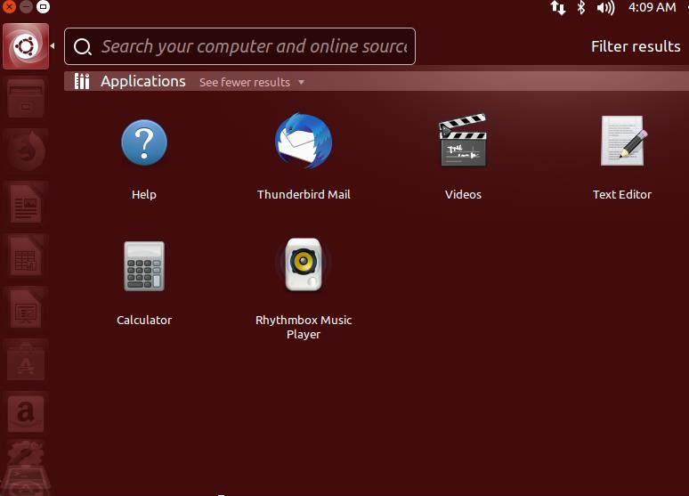Open LibreOffice Calc from launcher
This screenshot has height=496, width=689.
tap(26, 256)
